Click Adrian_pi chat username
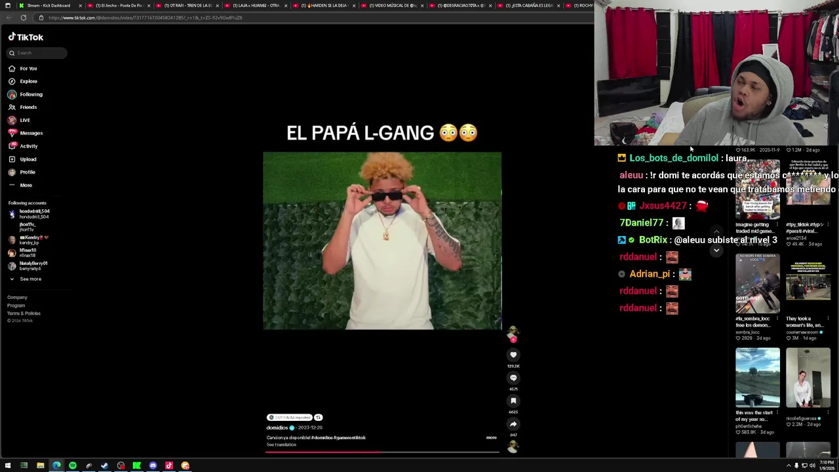The image size is (839, 472). coord(650,274)
